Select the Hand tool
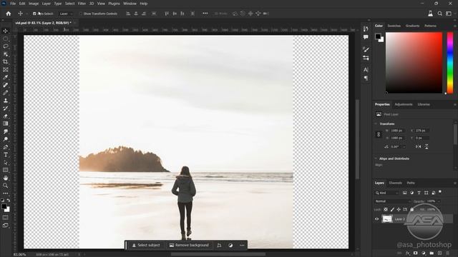The width and height of the screenshot is (458, 257). (x=5, y=178)
